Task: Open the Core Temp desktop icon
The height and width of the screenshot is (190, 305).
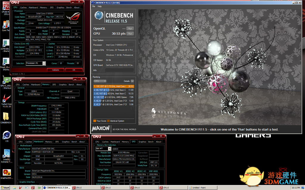Action: pos(6,26)
